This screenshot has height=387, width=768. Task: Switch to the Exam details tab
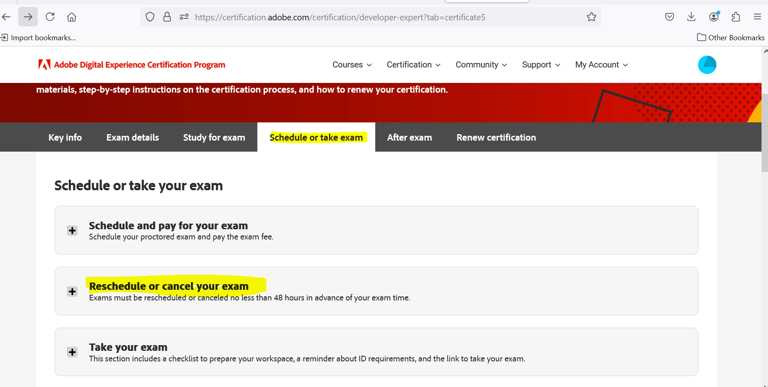click(133, 137)
